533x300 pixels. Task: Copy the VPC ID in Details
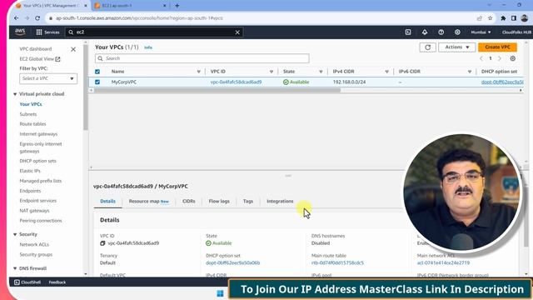[x=102, y=243]
